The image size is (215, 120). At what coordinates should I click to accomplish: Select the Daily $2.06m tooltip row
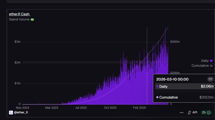click(x=185, y=86)
